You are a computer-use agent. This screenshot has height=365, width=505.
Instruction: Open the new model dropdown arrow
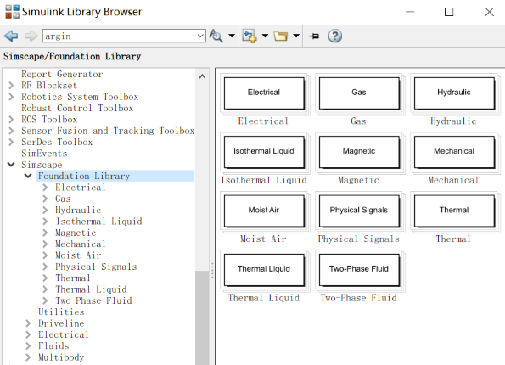tap(265, 36)
